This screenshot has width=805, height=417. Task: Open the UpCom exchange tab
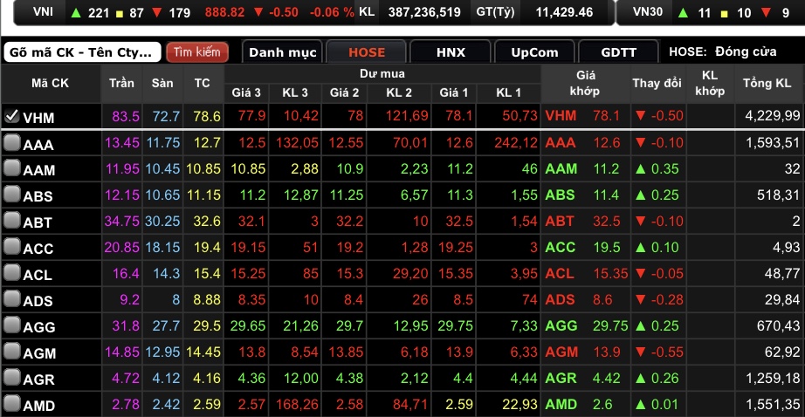click(534, 52)
